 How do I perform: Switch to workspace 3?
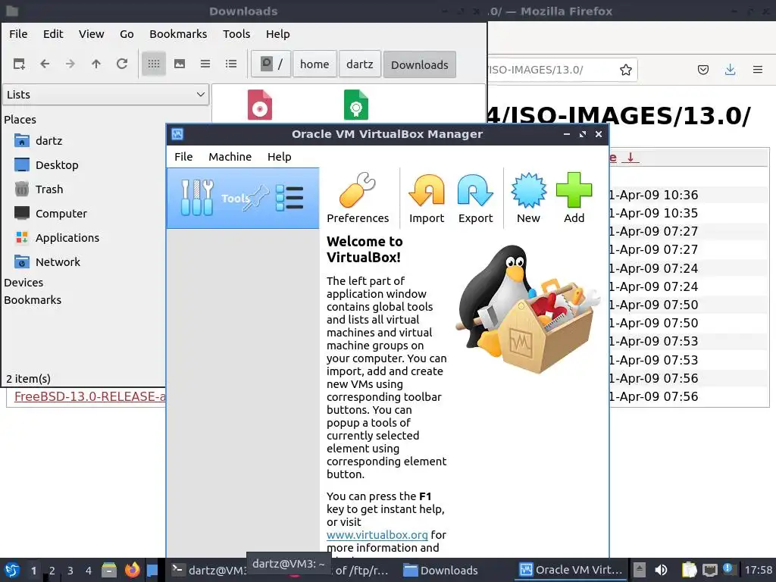[70, 571]
